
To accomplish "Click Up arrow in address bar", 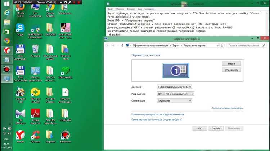I will [x=122, y=46].
